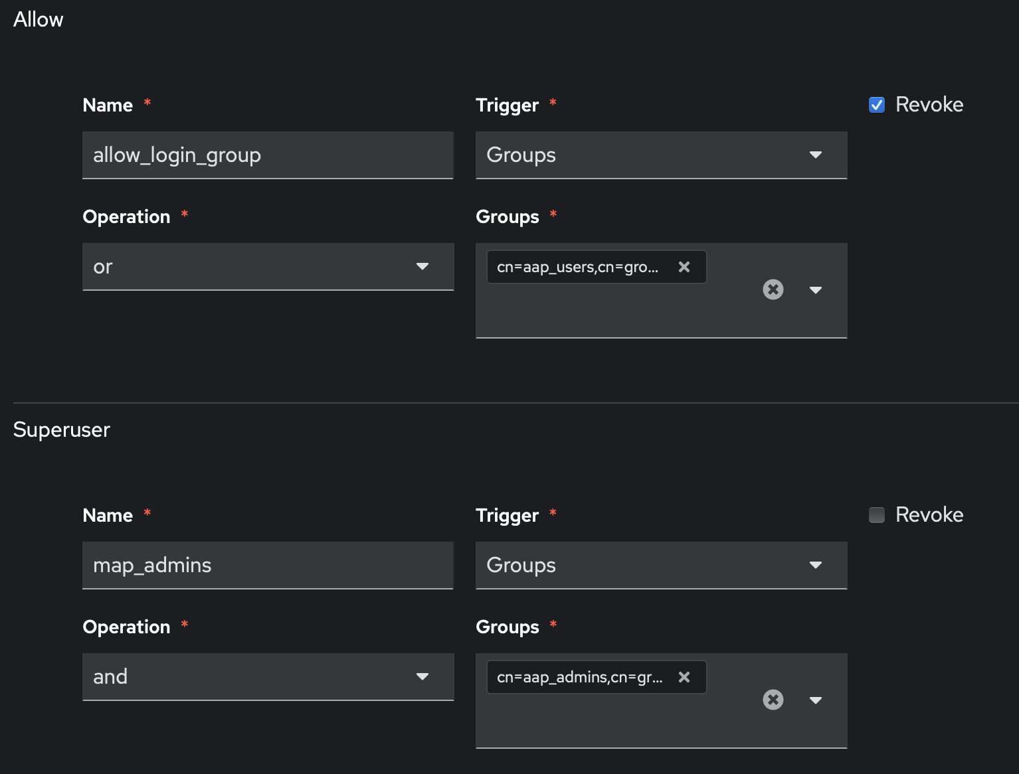Remove the cn=aap_users group chip via its X
The height and width of the screenshot is (774, 1019).
coord(684,267)
